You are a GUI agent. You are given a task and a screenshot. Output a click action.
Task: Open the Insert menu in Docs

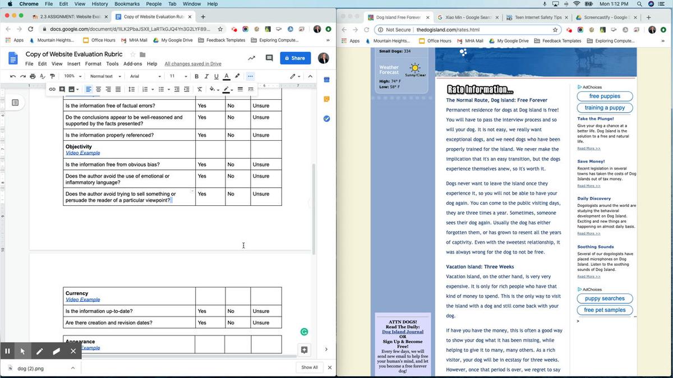click(73, 64)
